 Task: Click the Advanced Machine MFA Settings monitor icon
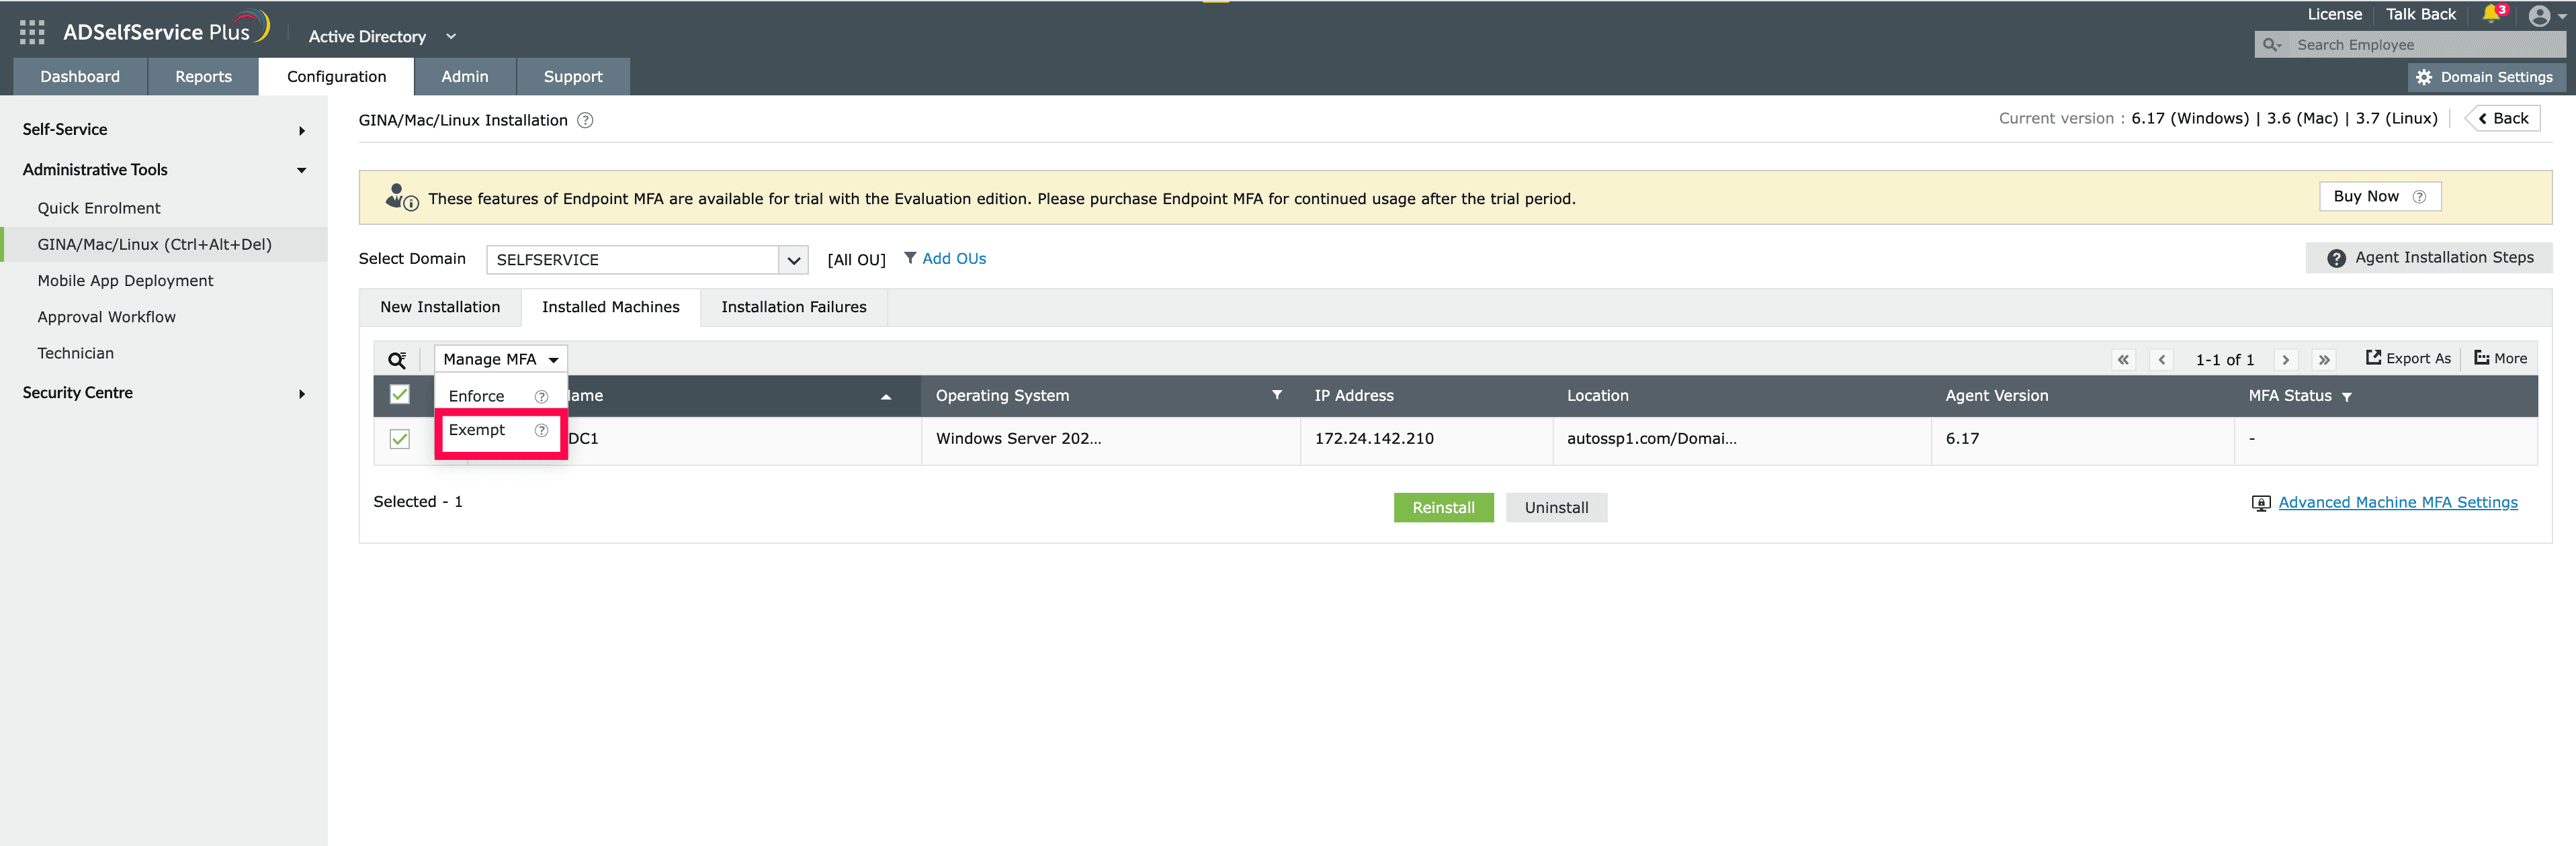(2260, 504)
